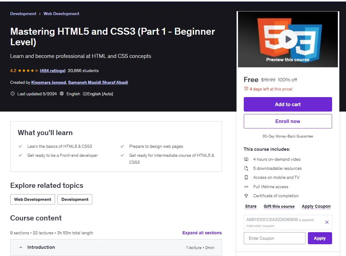This screenshot has width=346, height=256.
Task: Click the infinity lifetime access icon
Action: (x=246, y=187)
